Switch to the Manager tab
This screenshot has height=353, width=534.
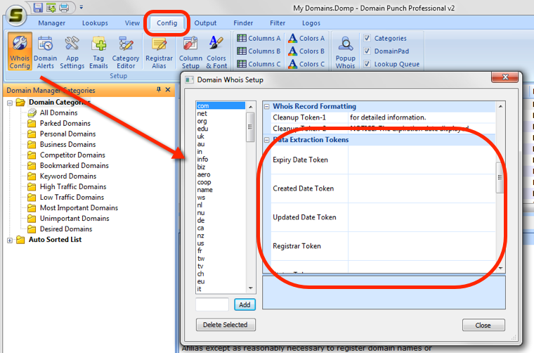tap(52, 23)
